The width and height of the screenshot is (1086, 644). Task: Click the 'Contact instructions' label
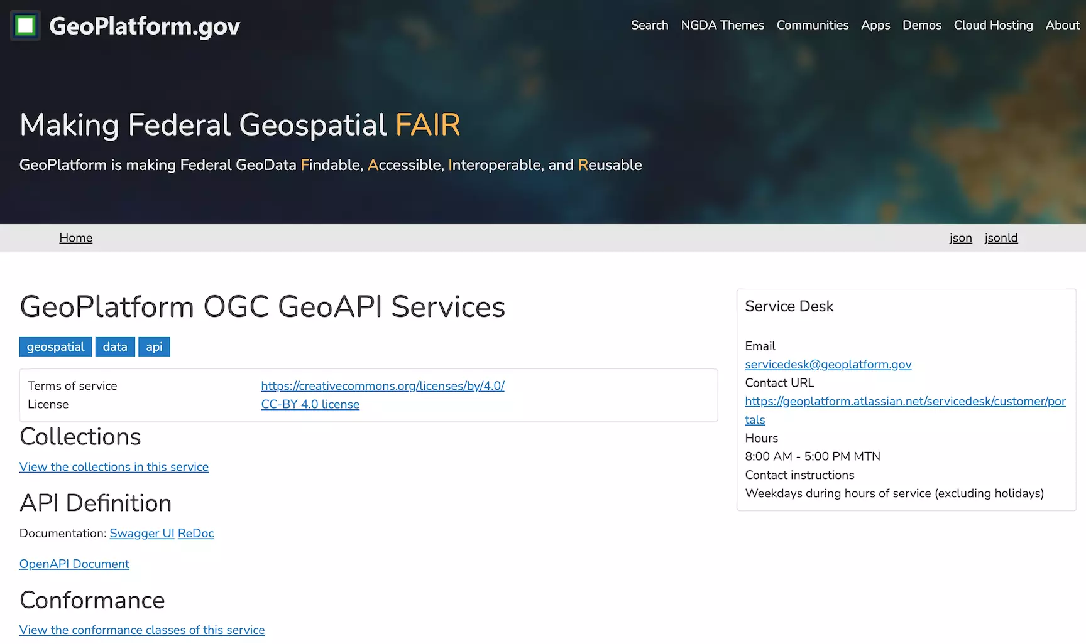[799, 475]
